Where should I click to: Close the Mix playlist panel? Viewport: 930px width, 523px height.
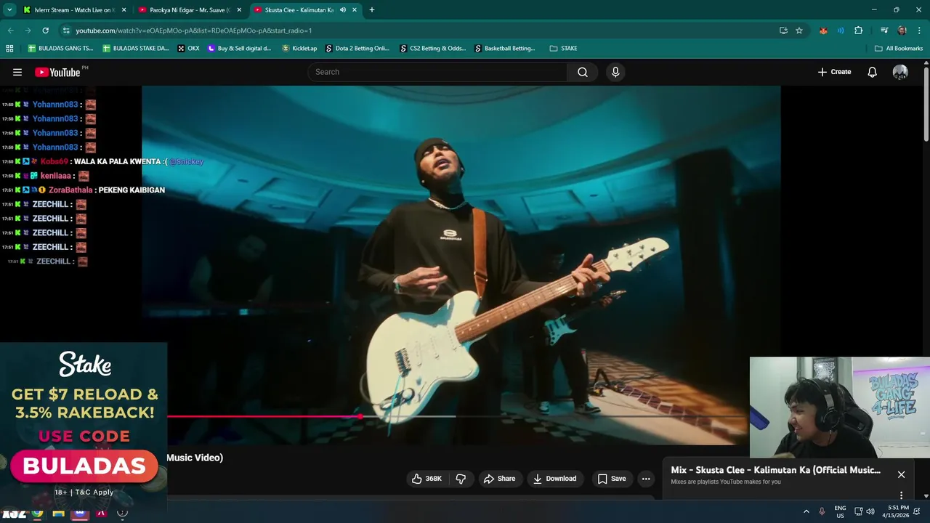click(x=901, y=474)
